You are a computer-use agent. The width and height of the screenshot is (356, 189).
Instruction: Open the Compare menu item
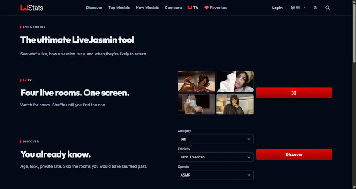click(x=173, y=8)
